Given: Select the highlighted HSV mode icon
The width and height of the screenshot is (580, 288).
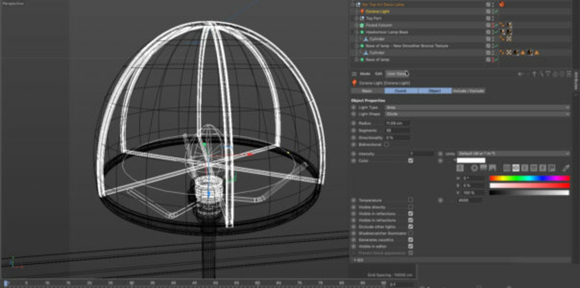Looking at the screenshot, I should click(x=516, y=168).
